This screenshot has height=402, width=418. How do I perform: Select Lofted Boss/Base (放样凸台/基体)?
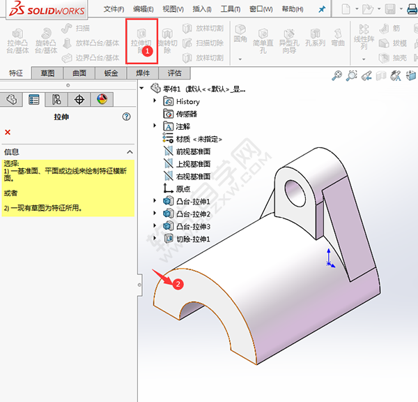(91, 43)
